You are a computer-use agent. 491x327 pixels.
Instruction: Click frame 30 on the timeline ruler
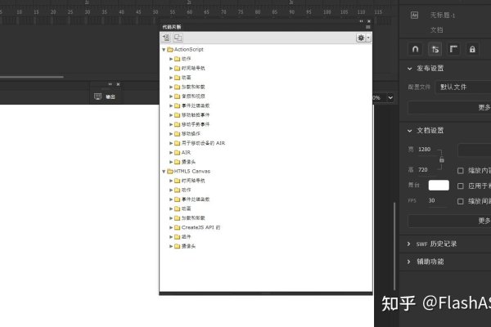click(x=87, y=12)
